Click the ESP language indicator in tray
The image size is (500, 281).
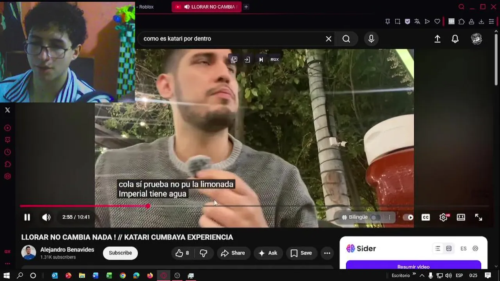(459, 276)
